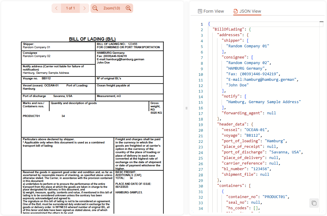Screen dimensions: 327x216
Task: Click JSON key "consignee"
Action: pos(234,57)
